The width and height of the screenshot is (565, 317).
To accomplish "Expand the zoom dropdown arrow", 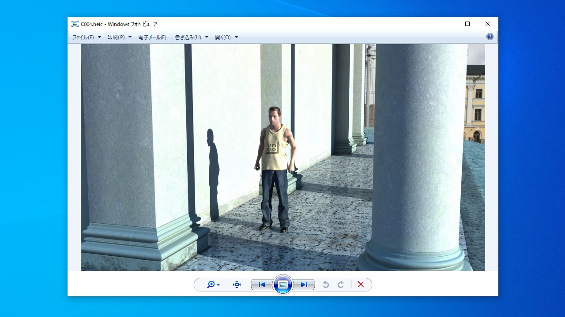I will click(x=218, y=285).
